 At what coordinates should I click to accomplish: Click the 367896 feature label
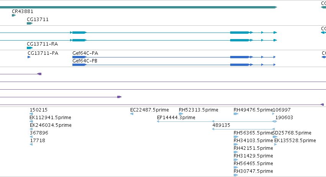pos(39,133)
